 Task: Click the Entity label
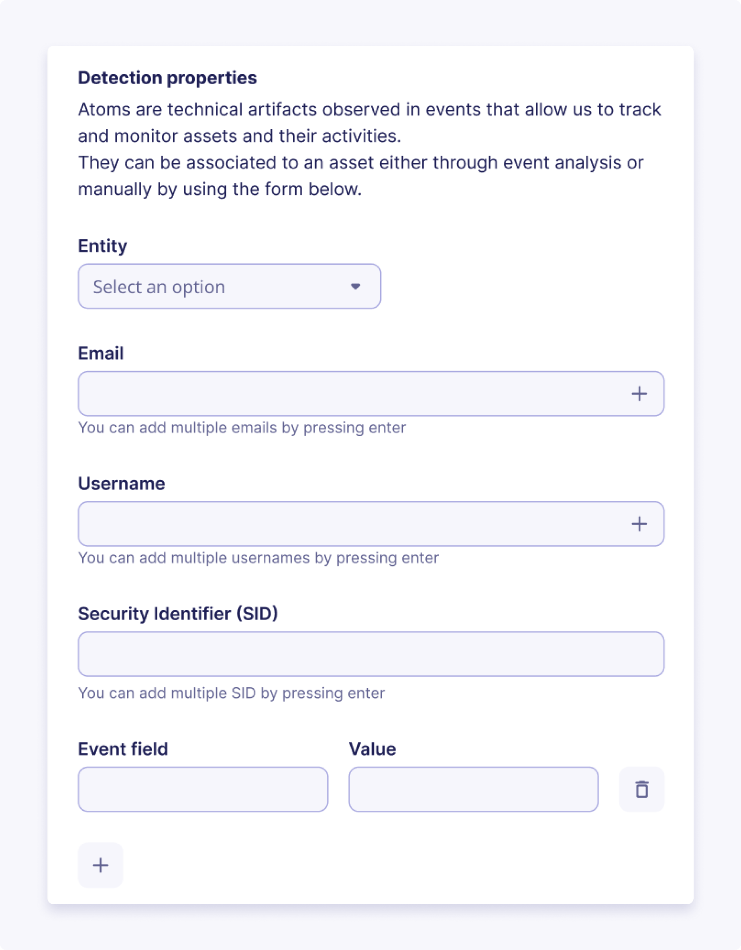pos(103,246)
